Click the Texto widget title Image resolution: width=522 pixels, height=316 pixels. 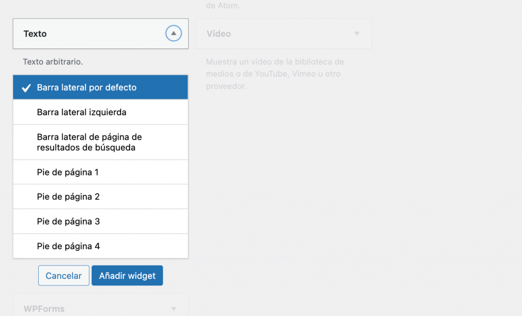(x=35, y=34)
